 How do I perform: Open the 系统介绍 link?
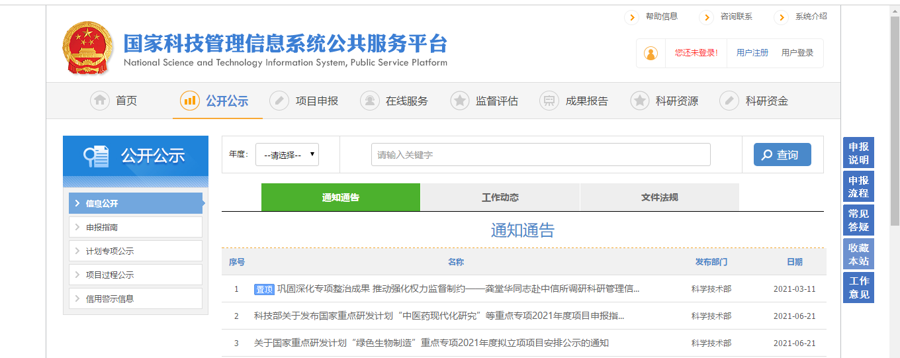pos(811,17)
